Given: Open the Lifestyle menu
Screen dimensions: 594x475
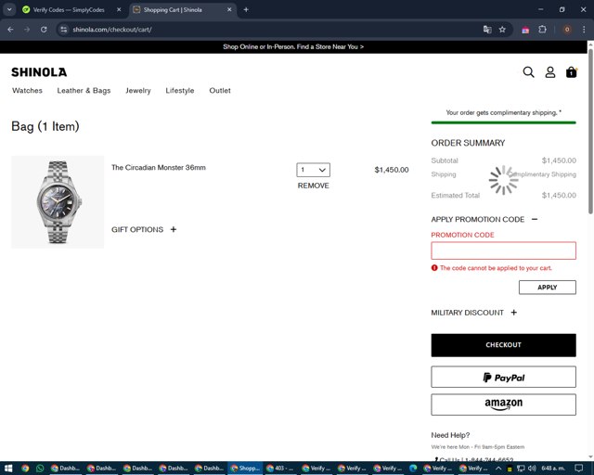Looking at the screenshot, I should click(x=180, y=91).
